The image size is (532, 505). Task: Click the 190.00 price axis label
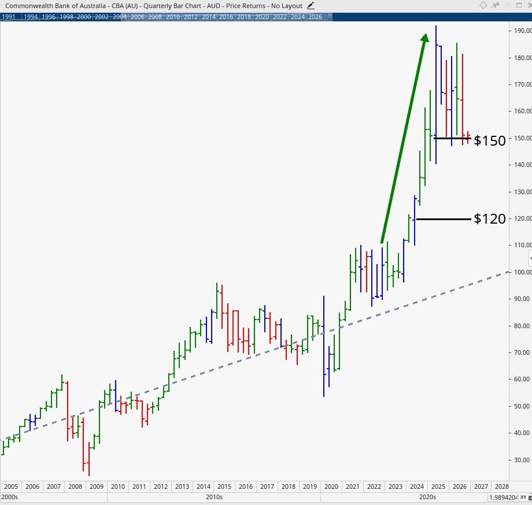523,31
